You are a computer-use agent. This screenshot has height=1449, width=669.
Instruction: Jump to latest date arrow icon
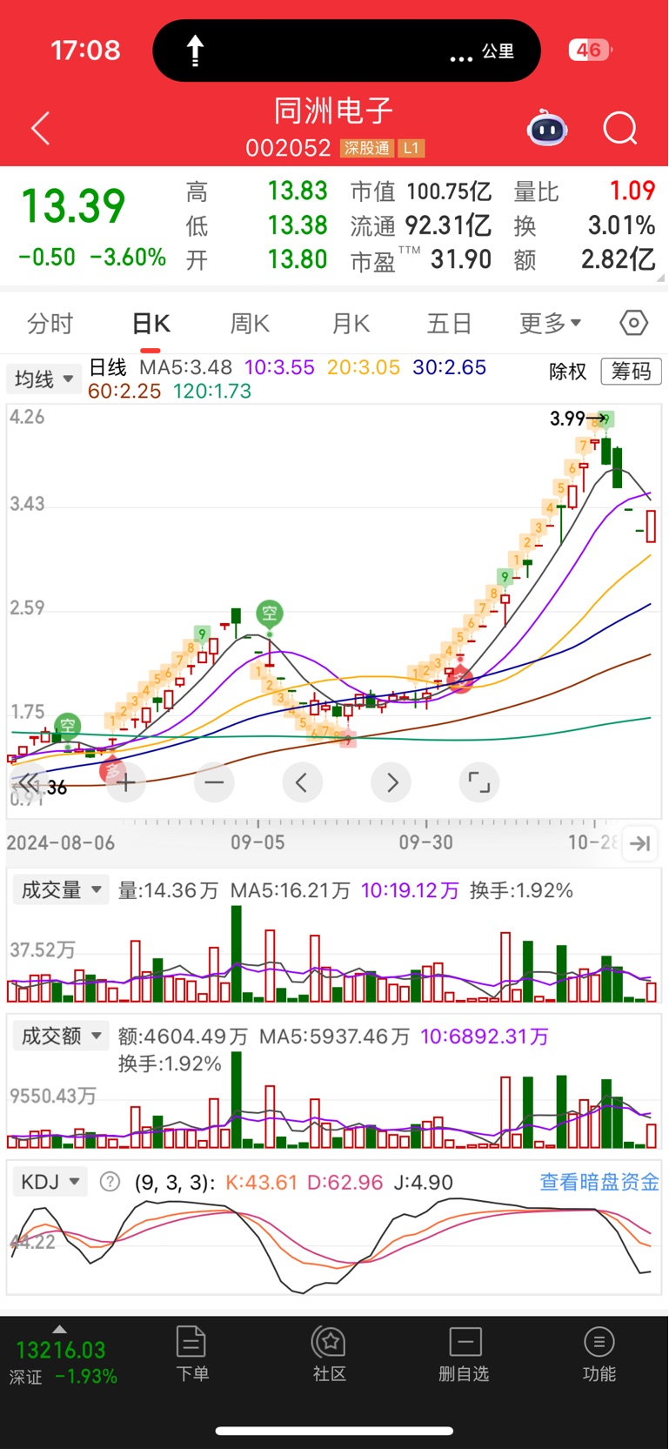(640, 843)
